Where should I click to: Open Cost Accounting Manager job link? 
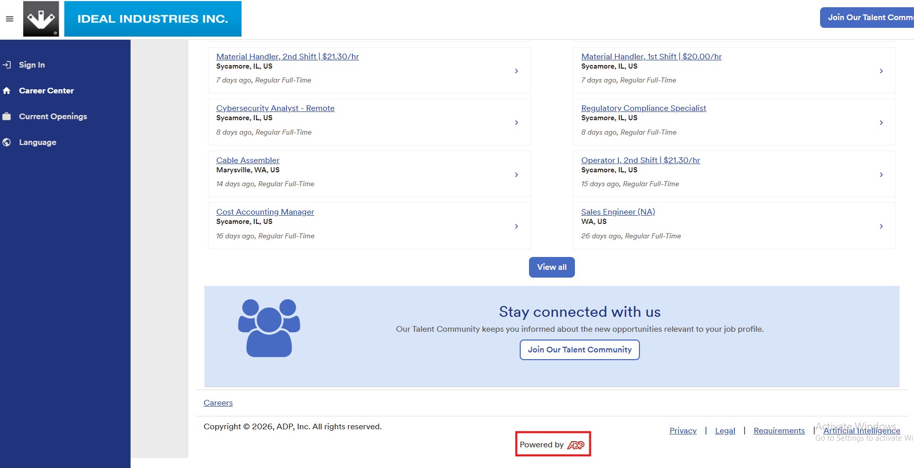coord(265,212)
